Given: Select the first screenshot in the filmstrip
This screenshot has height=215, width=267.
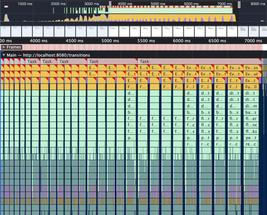Looking at the screenshot, I should (5, 31).
